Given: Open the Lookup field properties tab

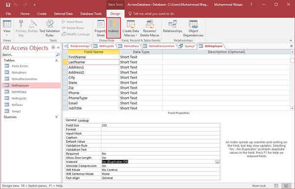Looking at the screenshot, I should pyautogui.click(x=83, y=120).
